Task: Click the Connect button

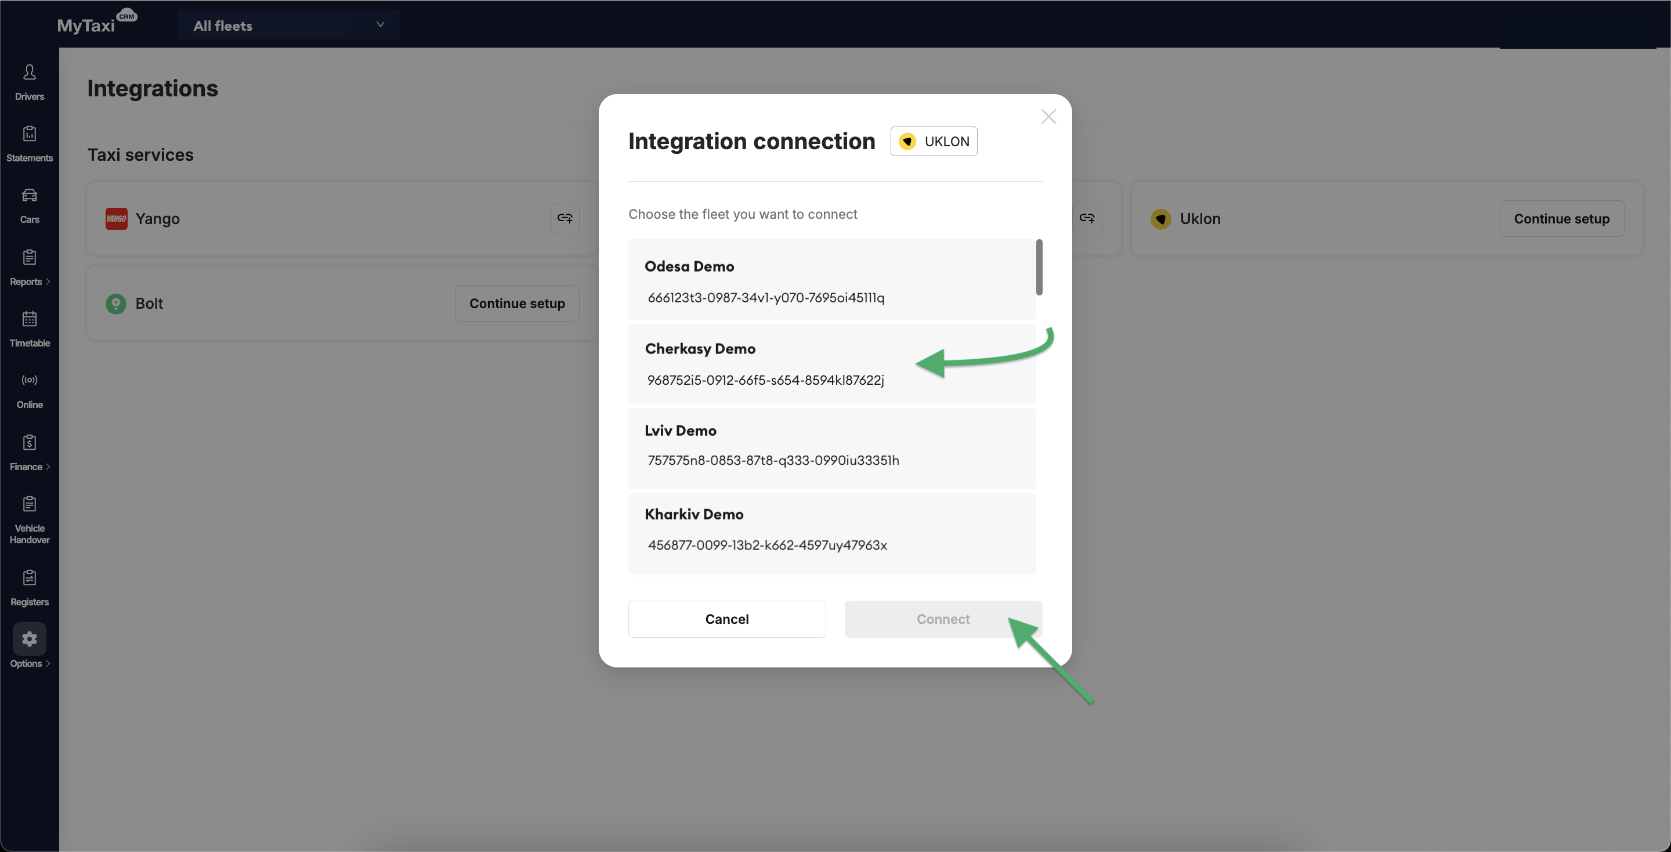Action: pyautogui.click(x=942, y=619)
